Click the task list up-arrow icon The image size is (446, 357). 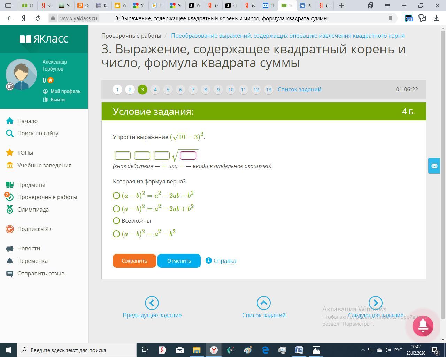[263, 303]
